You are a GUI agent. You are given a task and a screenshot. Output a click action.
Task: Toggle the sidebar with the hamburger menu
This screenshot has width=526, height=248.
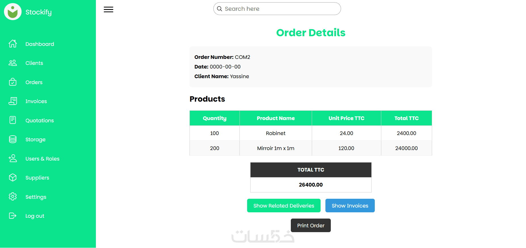tap(108, 10)
